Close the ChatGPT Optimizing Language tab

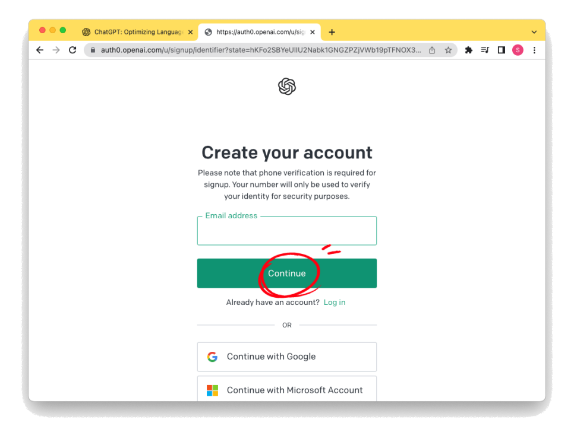point(190,32)
